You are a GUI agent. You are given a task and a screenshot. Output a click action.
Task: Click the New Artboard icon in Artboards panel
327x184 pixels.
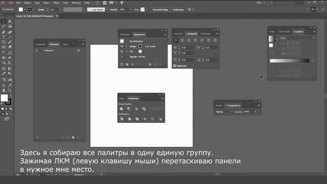(x=73, y=137)
